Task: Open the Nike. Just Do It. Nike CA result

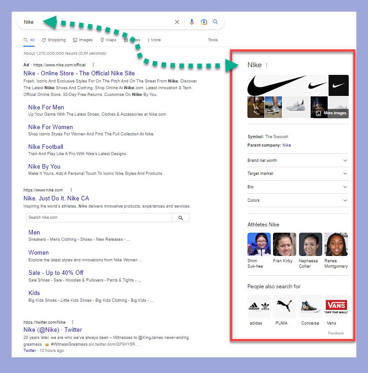Action: coord(56,199)
